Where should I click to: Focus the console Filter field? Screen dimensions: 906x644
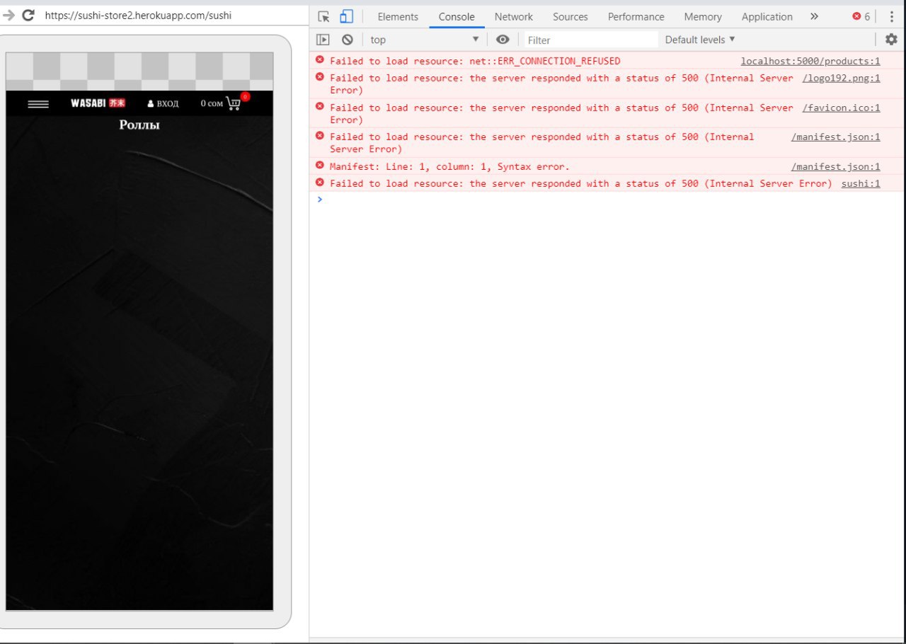(590, 40)
